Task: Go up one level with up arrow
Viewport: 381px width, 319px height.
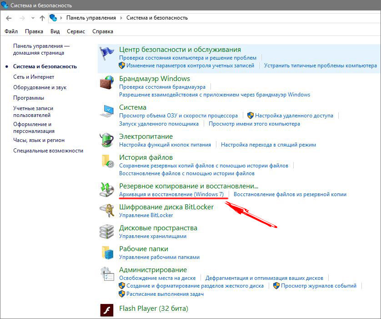Action: coord(42,18)
